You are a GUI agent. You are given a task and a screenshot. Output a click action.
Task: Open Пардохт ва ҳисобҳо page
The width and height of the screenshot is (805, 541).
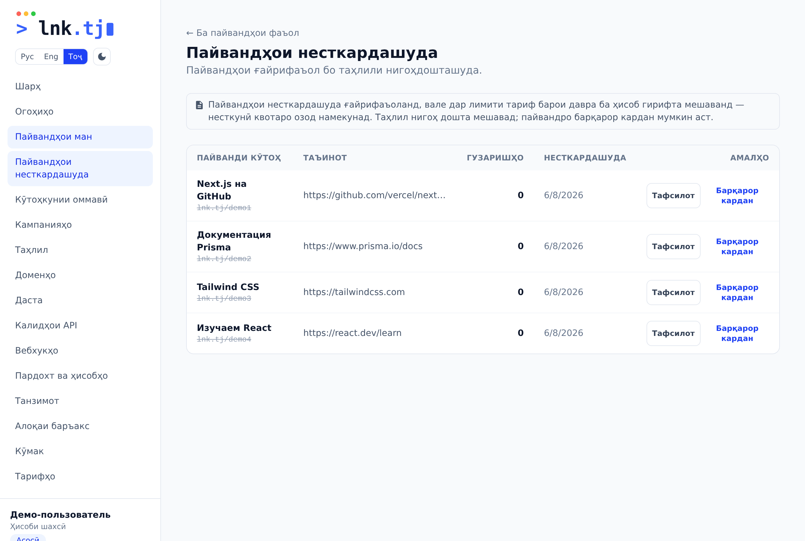(80, 376)
